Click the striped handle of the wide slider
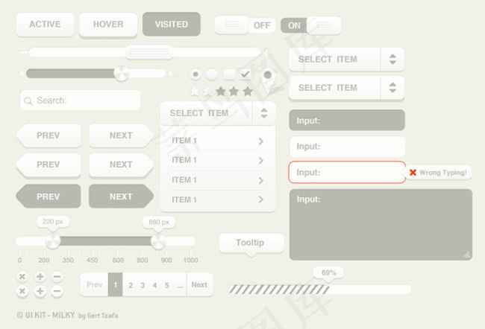This screenshot has height=329, width=485. 149,52
